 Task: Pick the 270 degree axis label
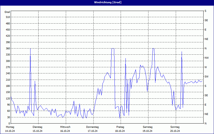8,67
